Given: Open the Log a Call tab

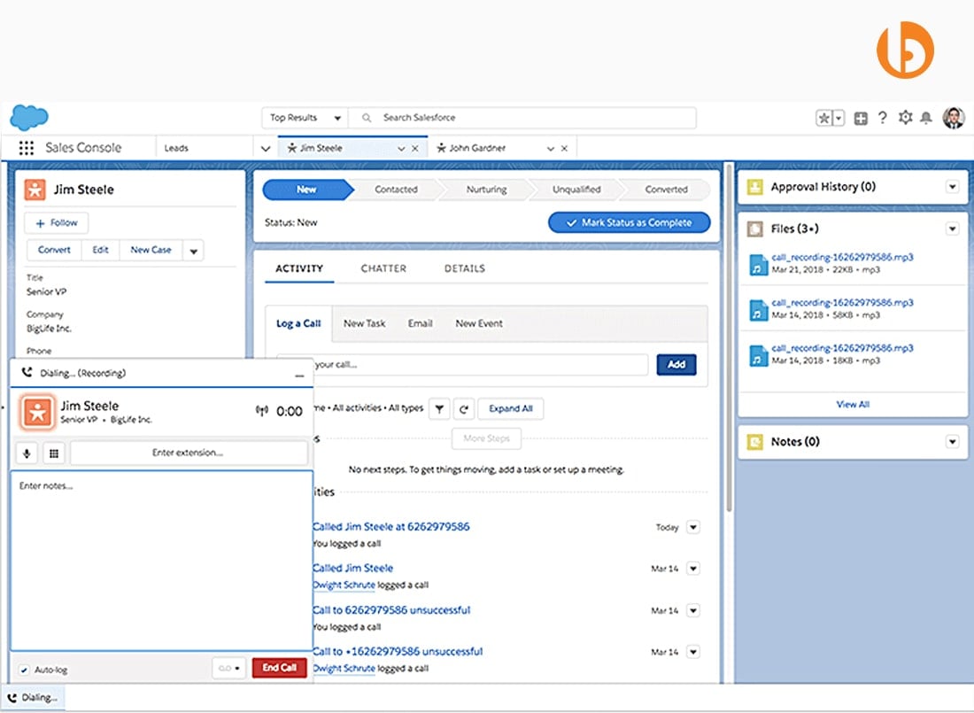Looking at the screenshot, I should (x=298, y=323).
